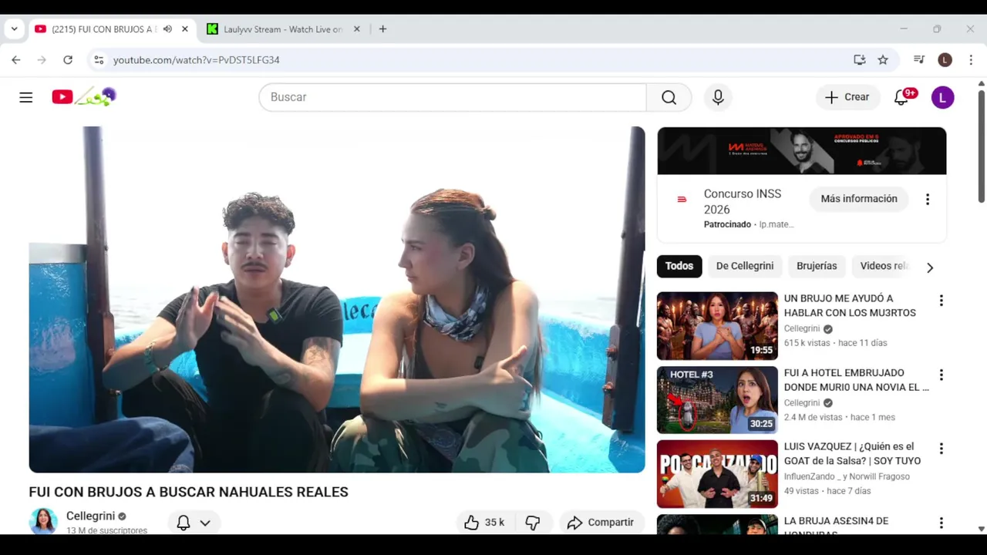Select the Brujerías filter chip
Image resolution: width=987 pixels, height=555 pixels.
click(817, 266)
